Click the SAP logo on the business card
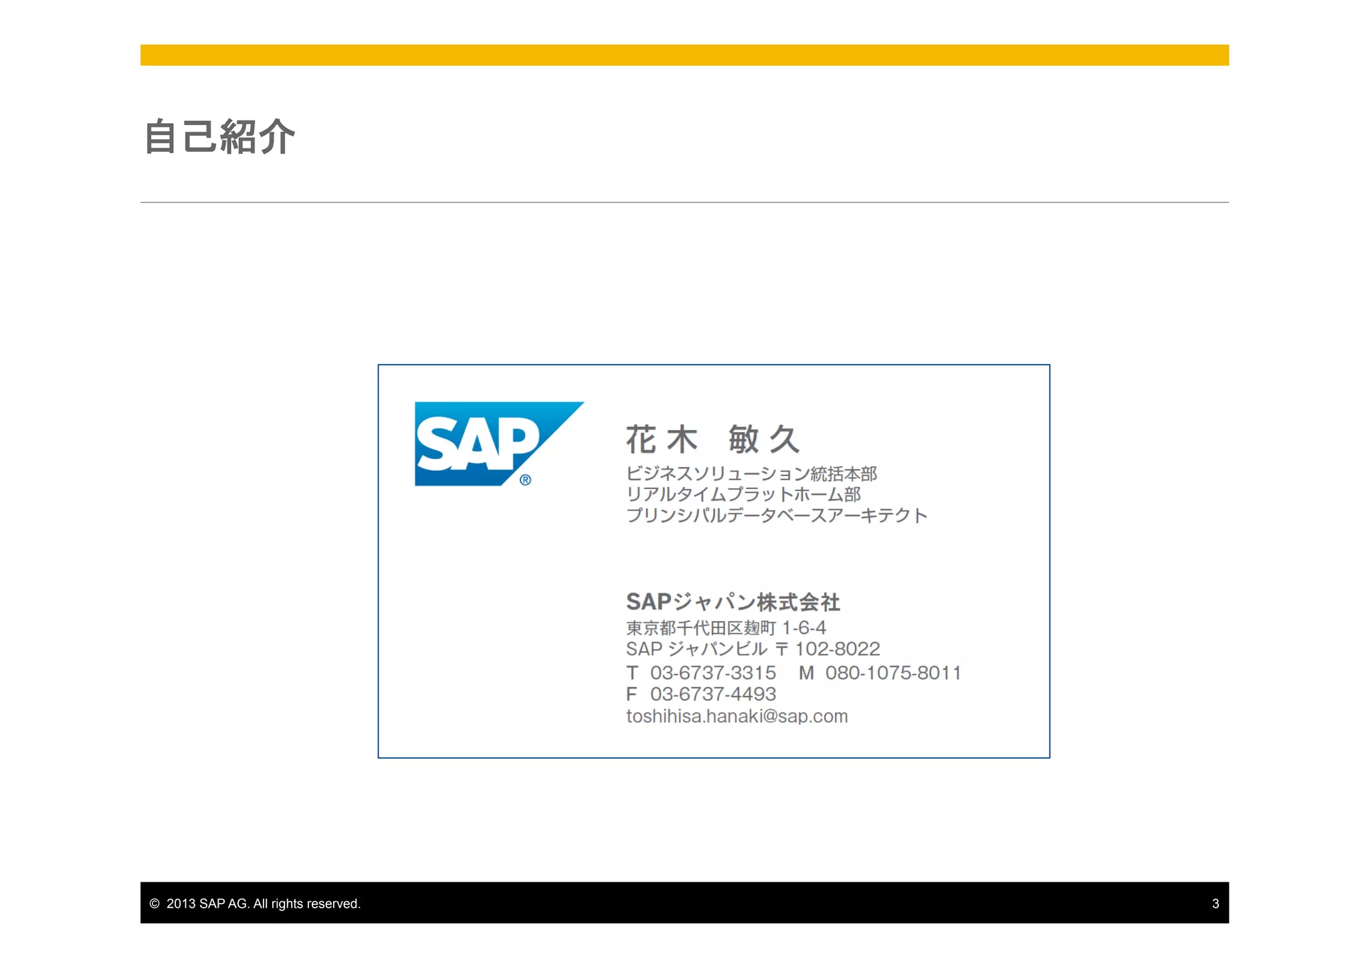1370x968 pixels. click(x=499, y=444)
